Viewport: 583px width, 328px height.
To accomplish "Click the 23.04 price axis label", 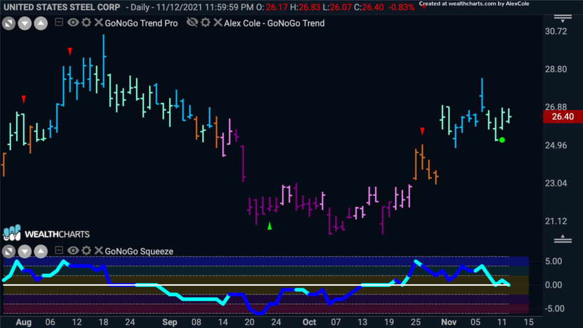I will 556,183.
